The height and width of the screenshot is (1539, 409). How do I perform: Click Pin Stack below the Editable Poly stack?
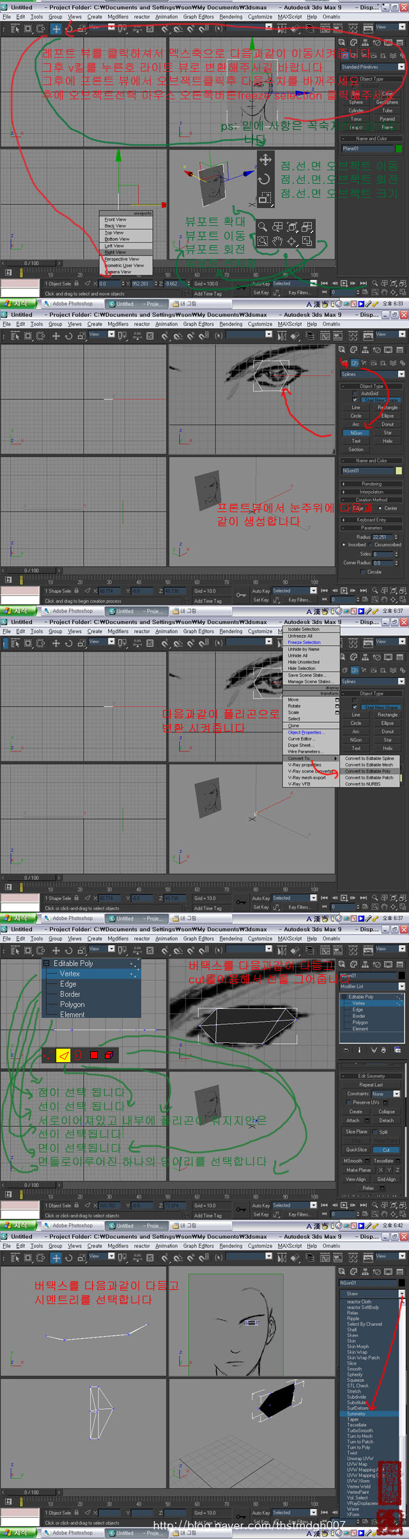pos(347,1050)
